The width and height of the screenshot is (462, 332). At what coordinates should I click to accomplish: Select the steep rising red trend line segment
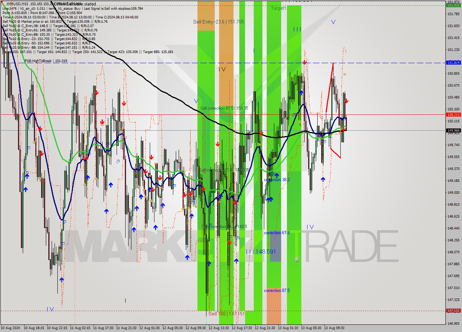point(329,88)
